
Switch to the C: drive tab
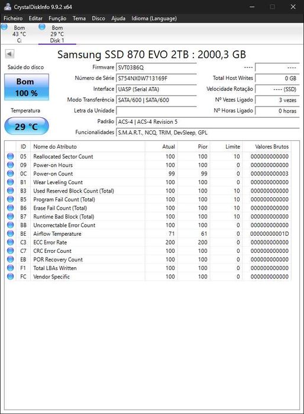coord(20,34)
